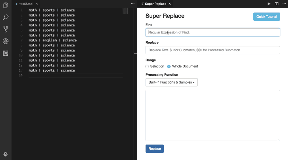The image size is (288, 160).
Task: Expand Built-In Functions & Samples dropdown
Action: [x=172, y=82]
